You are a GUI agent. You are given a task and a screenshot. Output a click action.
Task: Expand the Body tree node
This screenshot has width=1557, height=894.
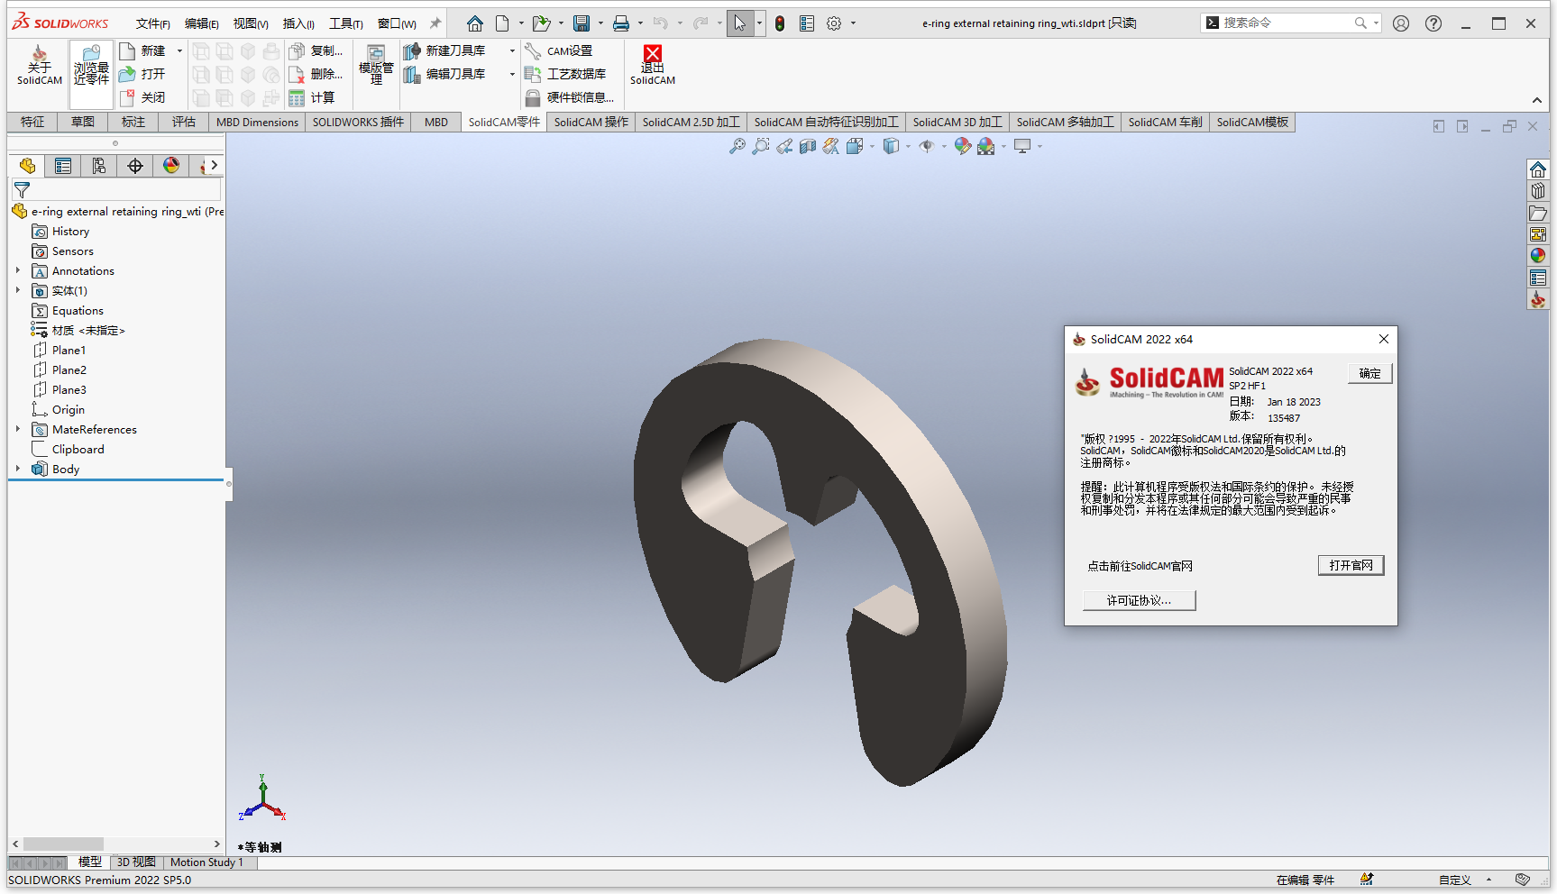[x=17, y=469]
